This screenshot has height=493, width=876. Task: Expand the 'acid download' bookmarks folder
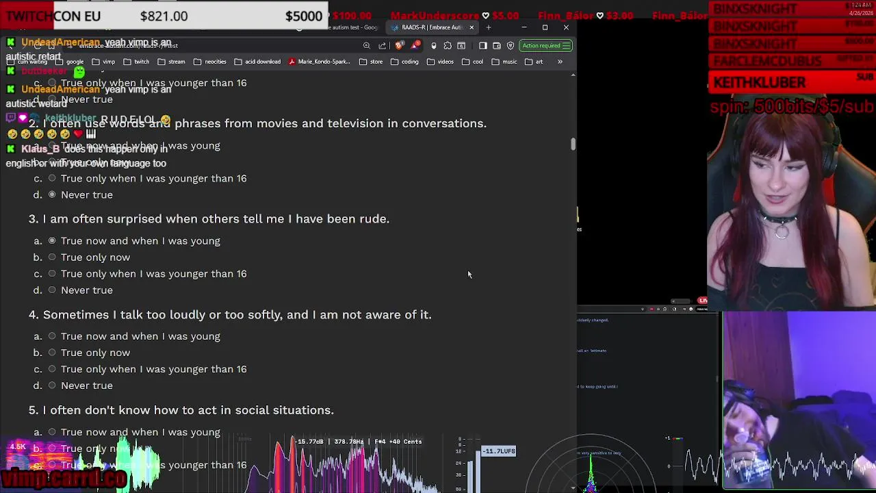pyautogui.click(x=257, y=62)
